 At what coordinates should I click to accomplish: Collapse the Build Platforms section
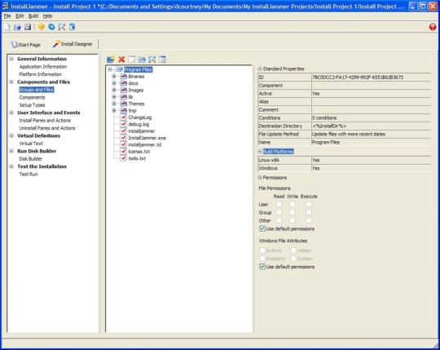pos(260,151)
